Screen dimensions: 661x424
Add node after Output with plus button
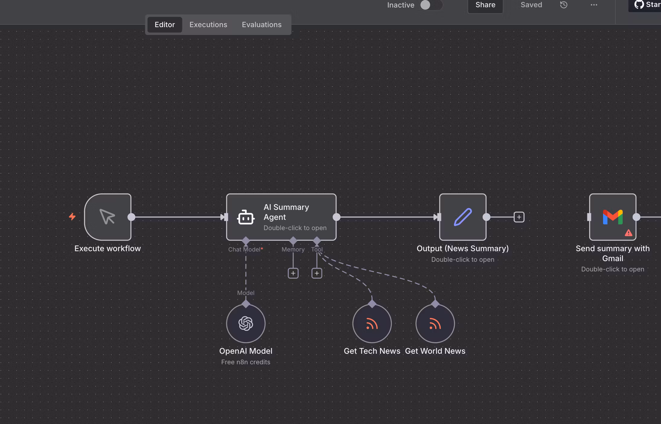[x=519, y=217]
